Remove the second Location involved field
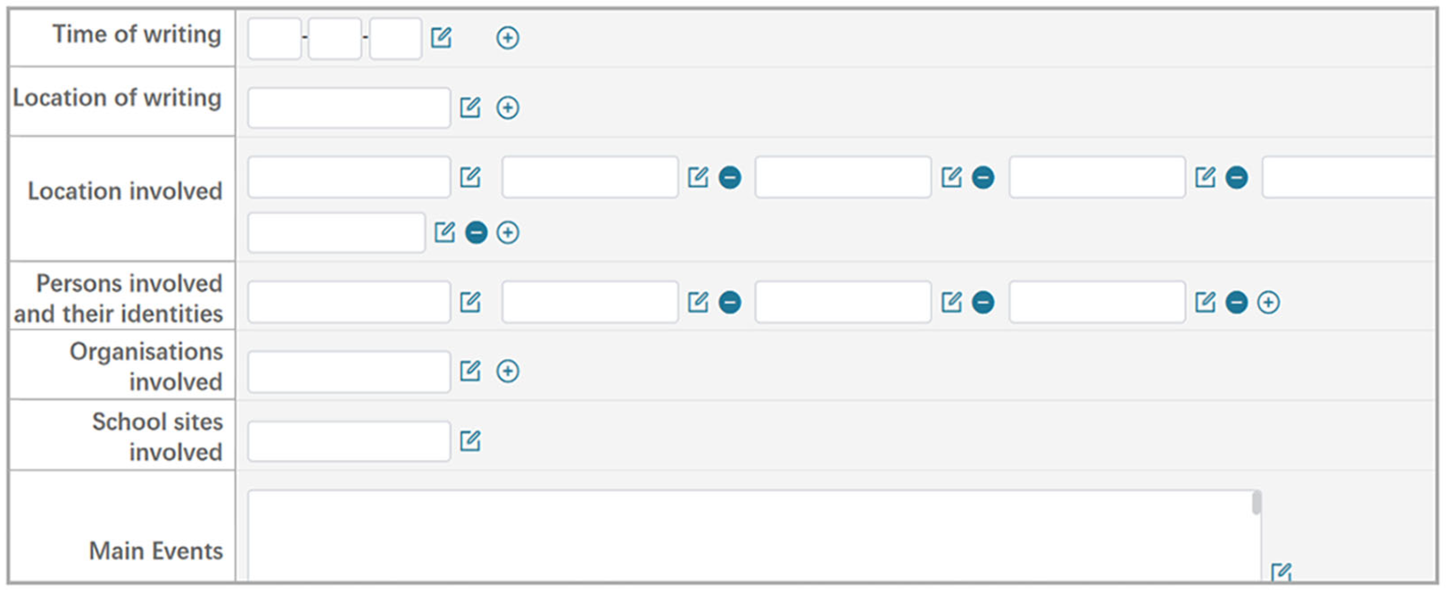The height and width of the screenshot is (592, 1446). (730, 177)
